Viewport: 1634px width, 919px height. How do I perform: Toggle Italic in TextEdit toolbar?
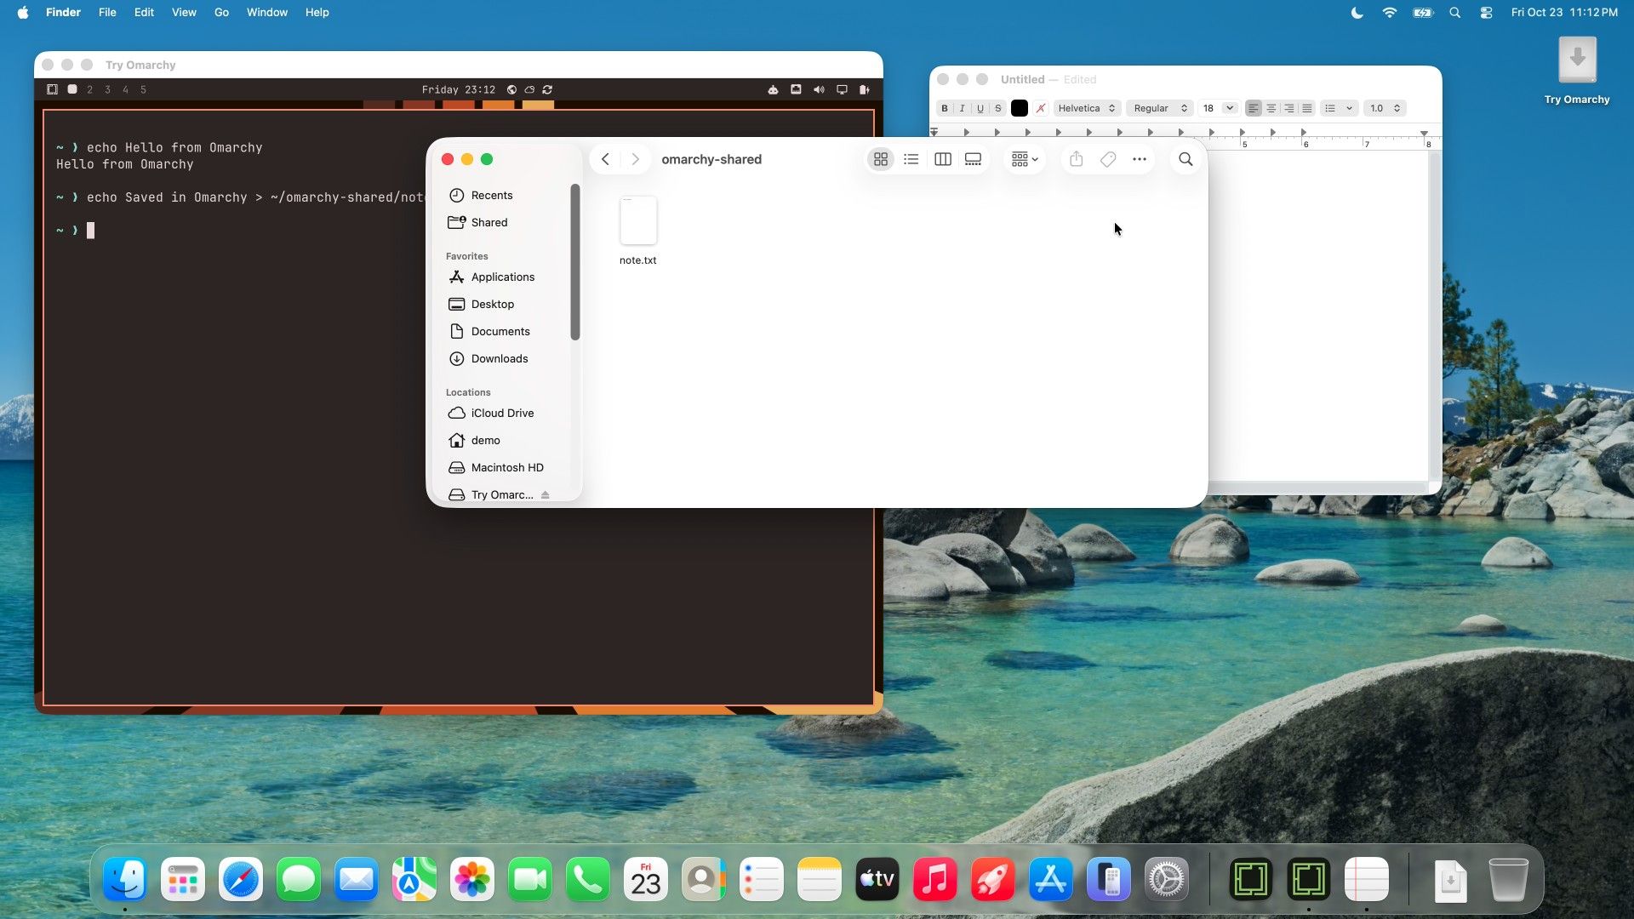point(963,108)
